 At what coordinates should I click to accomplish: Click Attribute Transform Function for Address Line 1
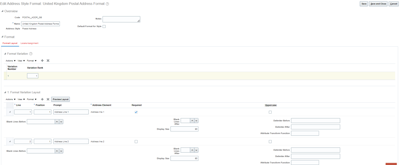(305, 133)
